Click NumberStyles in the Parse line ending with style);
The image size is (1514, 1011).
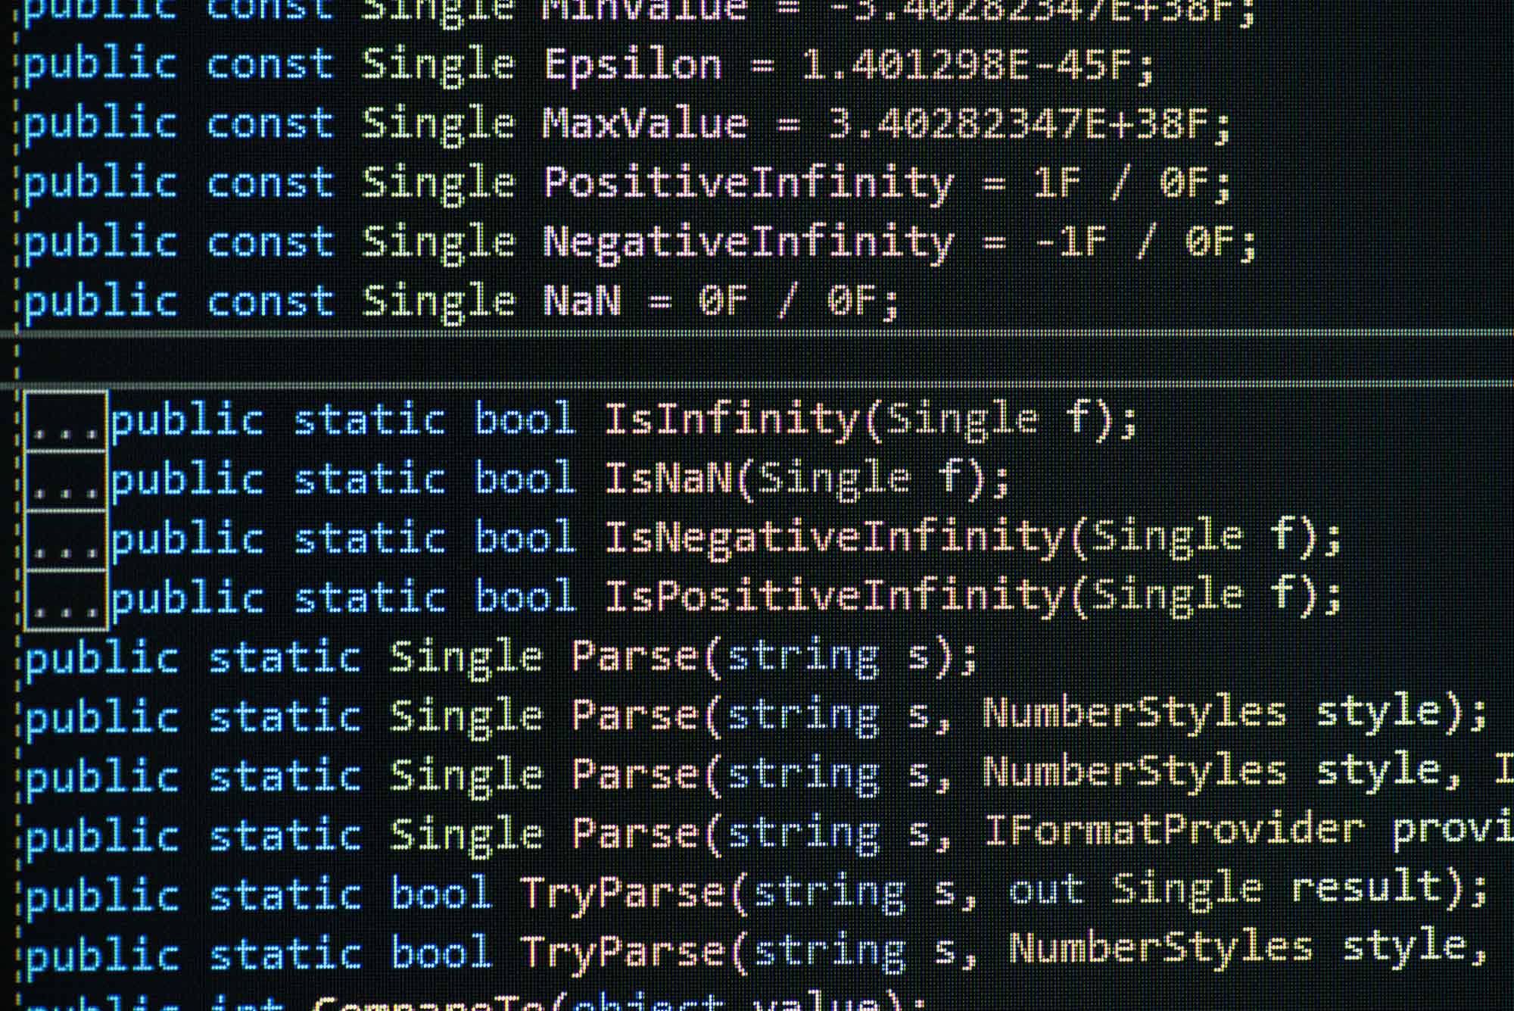pyautogui.click(x=1135, y=713)
